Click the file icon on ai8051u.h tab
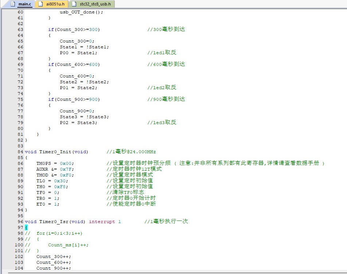The image size is (347, 274). click(41, 4)
